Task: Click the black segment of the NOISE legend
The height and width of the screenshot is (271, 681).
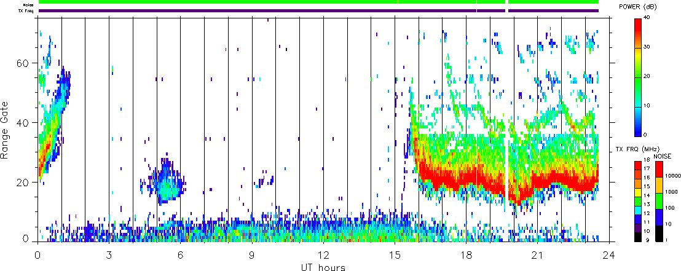Action: tap(658, 234)
